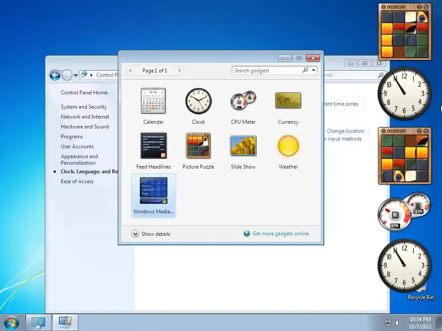This screenshot has height=331, width=442.
Task: Open Hardware and Sound category
Action: coord(85,127)
